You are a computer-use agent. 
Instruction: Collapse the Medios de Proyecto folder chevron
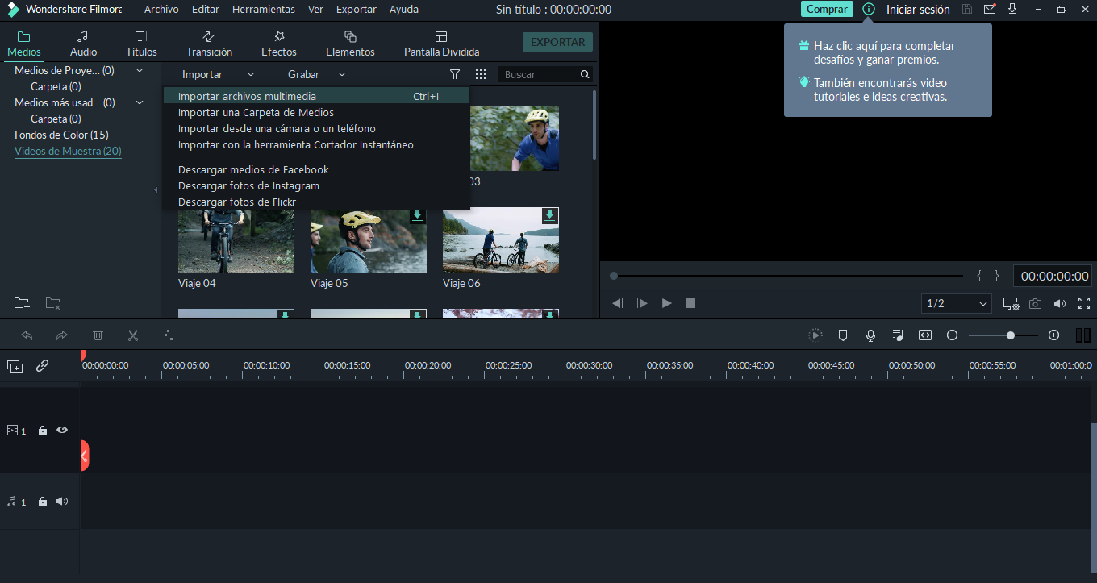pyautogui.click(x=140, y=71)
